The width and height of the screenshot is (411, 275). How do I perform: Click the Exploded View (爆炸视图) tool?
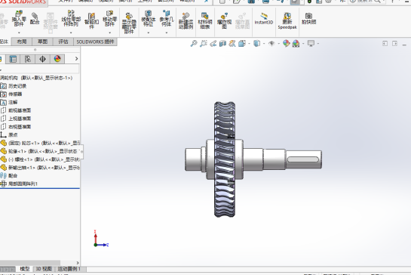pos(225,20)
